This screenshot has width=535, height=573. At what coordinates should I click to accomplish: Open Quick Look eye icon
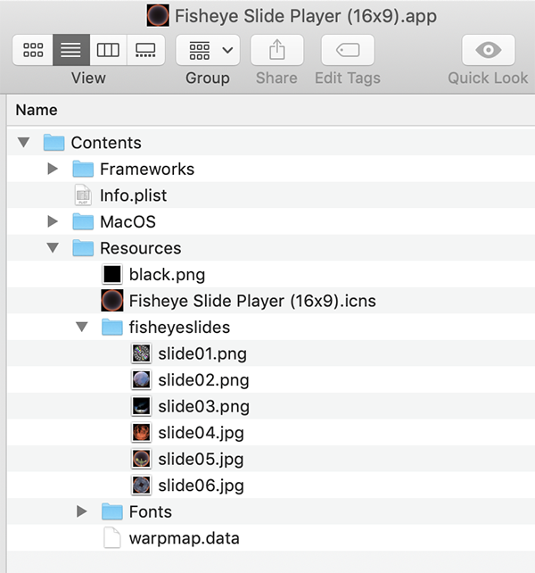(489, 50)
